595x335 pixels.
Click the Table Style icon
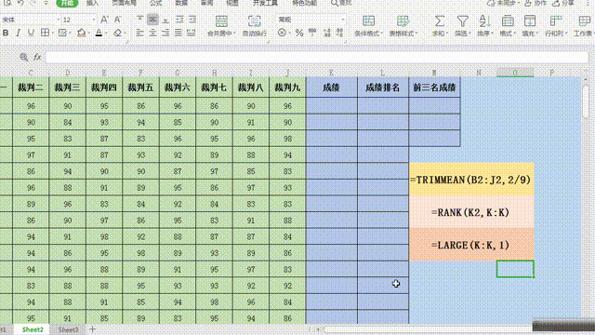[403, 20]
